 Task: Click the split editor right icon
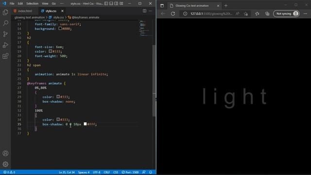[x=144, y=11]
